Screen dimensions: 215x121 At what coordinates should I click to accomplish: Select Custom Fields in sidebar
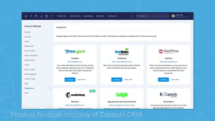30,79
